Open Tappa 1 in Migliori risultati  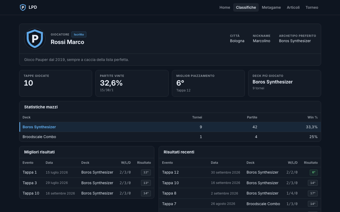(30, 172)
